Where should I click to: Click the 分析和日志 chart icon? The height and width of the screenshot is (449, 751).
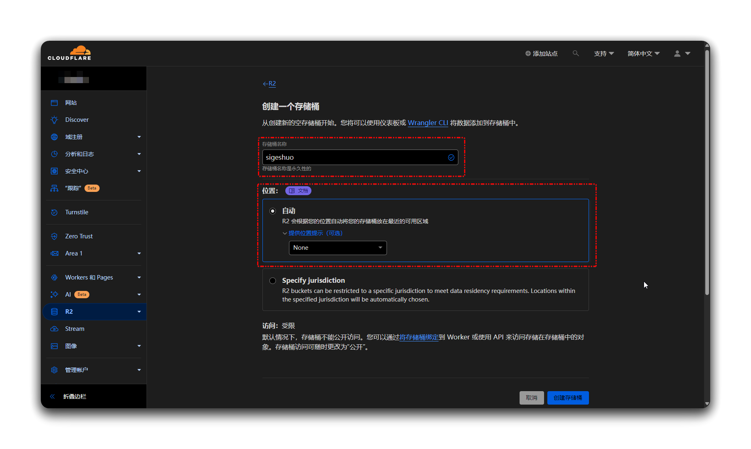(54, 154)
